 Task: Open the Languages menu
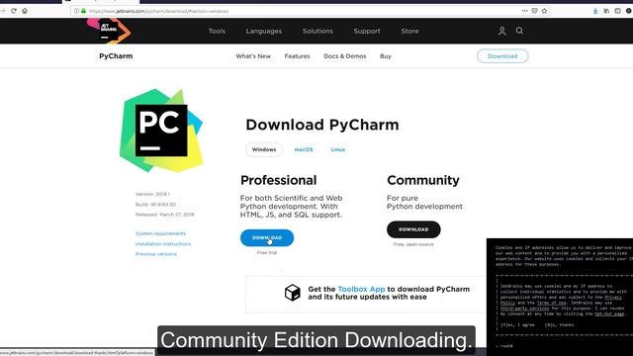(x=264, y=31)
